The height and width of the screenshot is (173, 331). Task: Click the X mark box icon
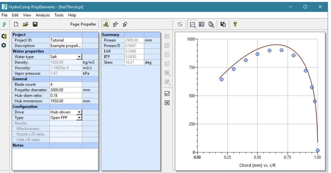coord(167,103)
